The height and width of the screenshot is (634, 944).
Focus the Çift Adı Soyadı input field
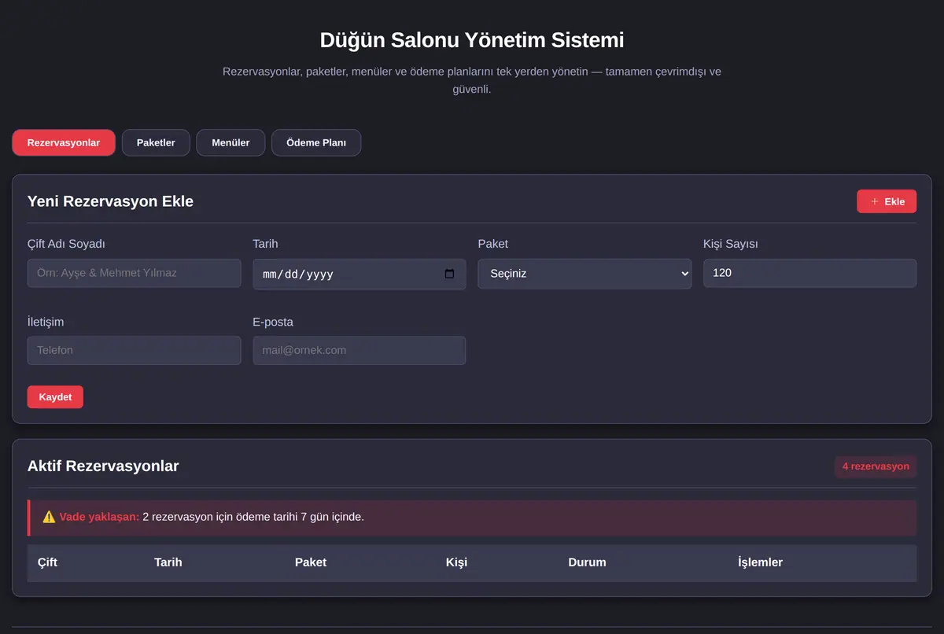(x=134, y=273)
